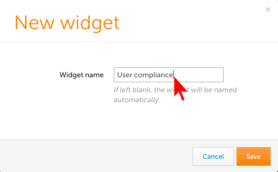
Task: Dismiss the New widget dialog via the corner X
Action: point(268,9)
